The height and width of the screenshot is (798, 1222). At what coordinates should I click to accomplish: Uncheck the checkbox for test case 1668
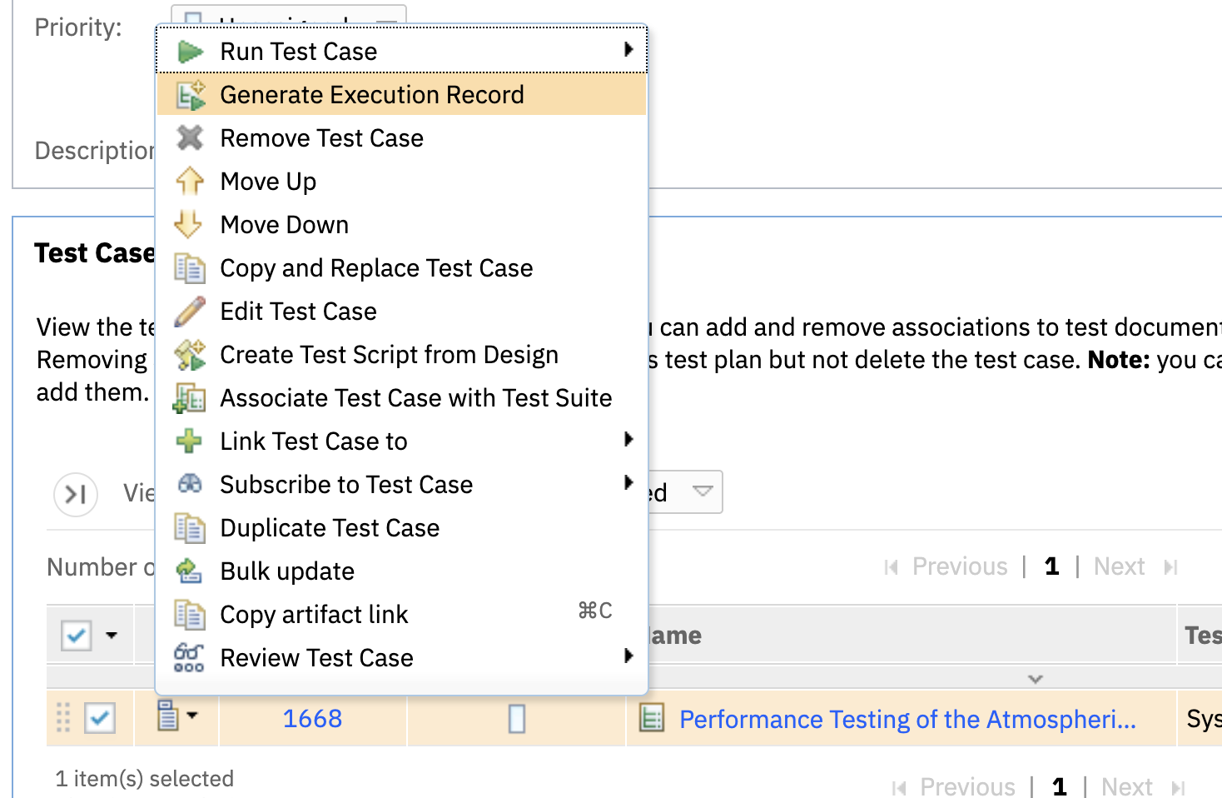click(100, 718)
